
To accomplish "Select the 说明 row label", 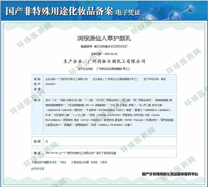I will coord(37,142).
